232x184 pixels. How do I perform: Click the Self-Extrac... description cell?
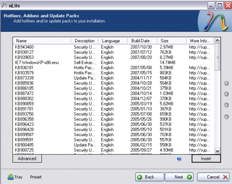pos(85,63)
